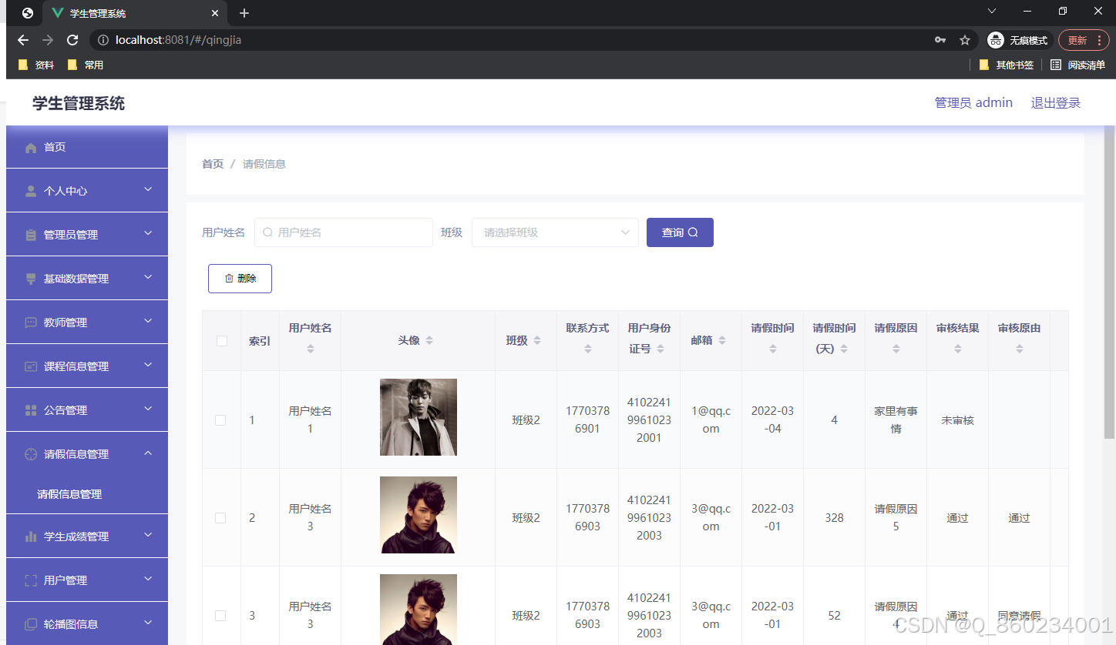
Task: Open 阅读清单 reading list
Action: (1077, 65)
